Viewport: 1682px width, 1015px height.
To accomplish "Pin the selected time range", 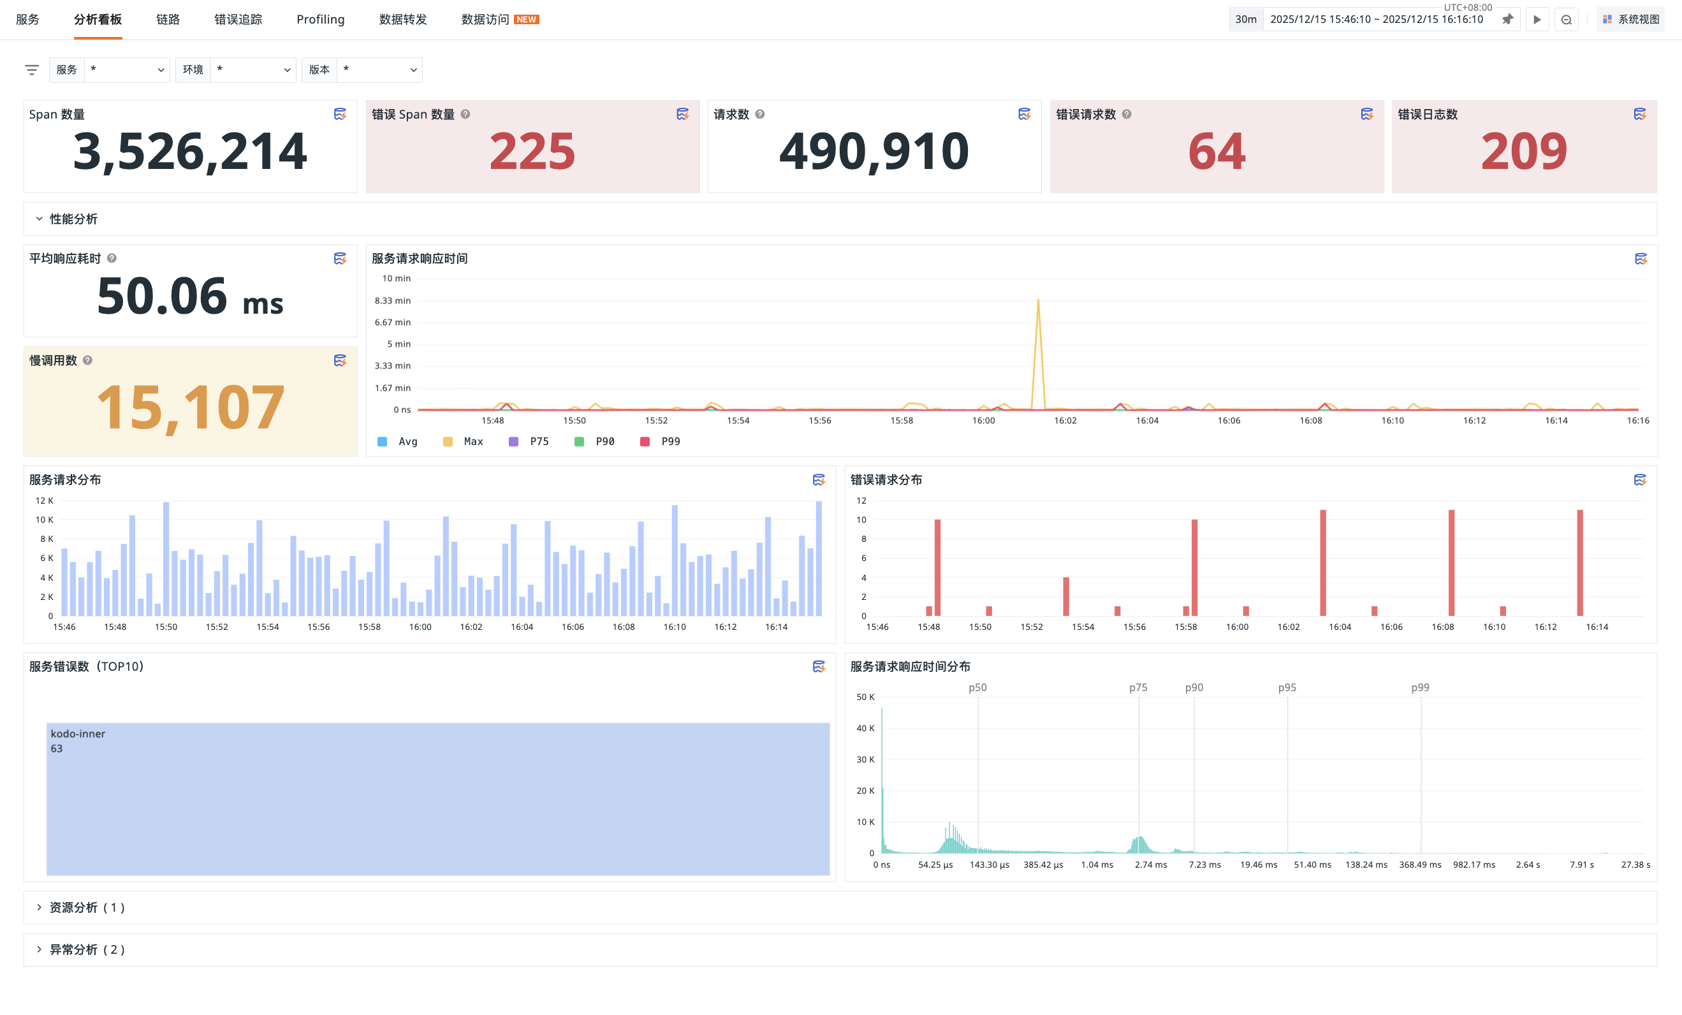I will pos(1507,19).
